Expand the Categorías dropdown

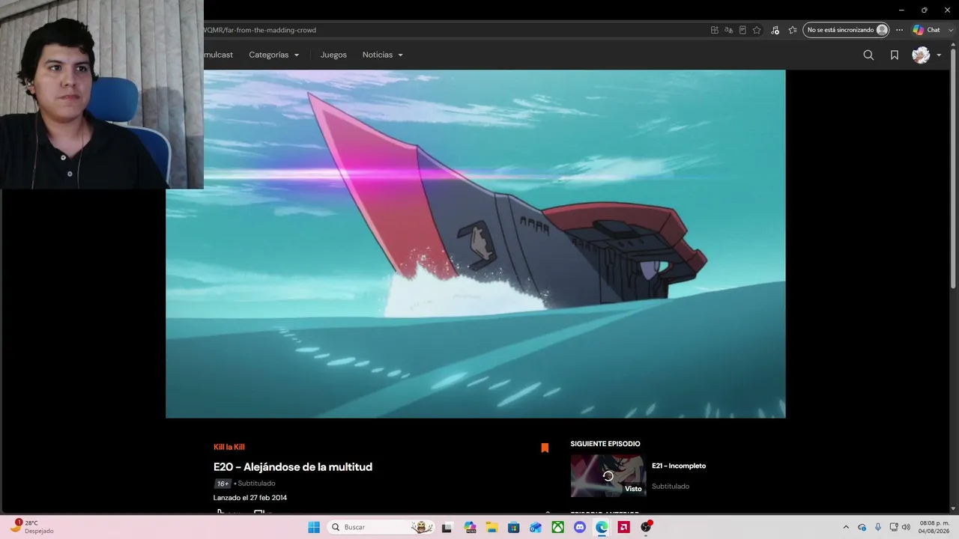coord(274,55)
